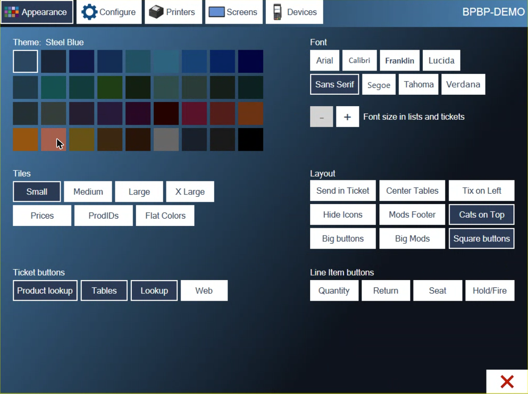Screen dimensions: 528x394
Task: Toggle Tix on Left layout
Action: [481, 191]
